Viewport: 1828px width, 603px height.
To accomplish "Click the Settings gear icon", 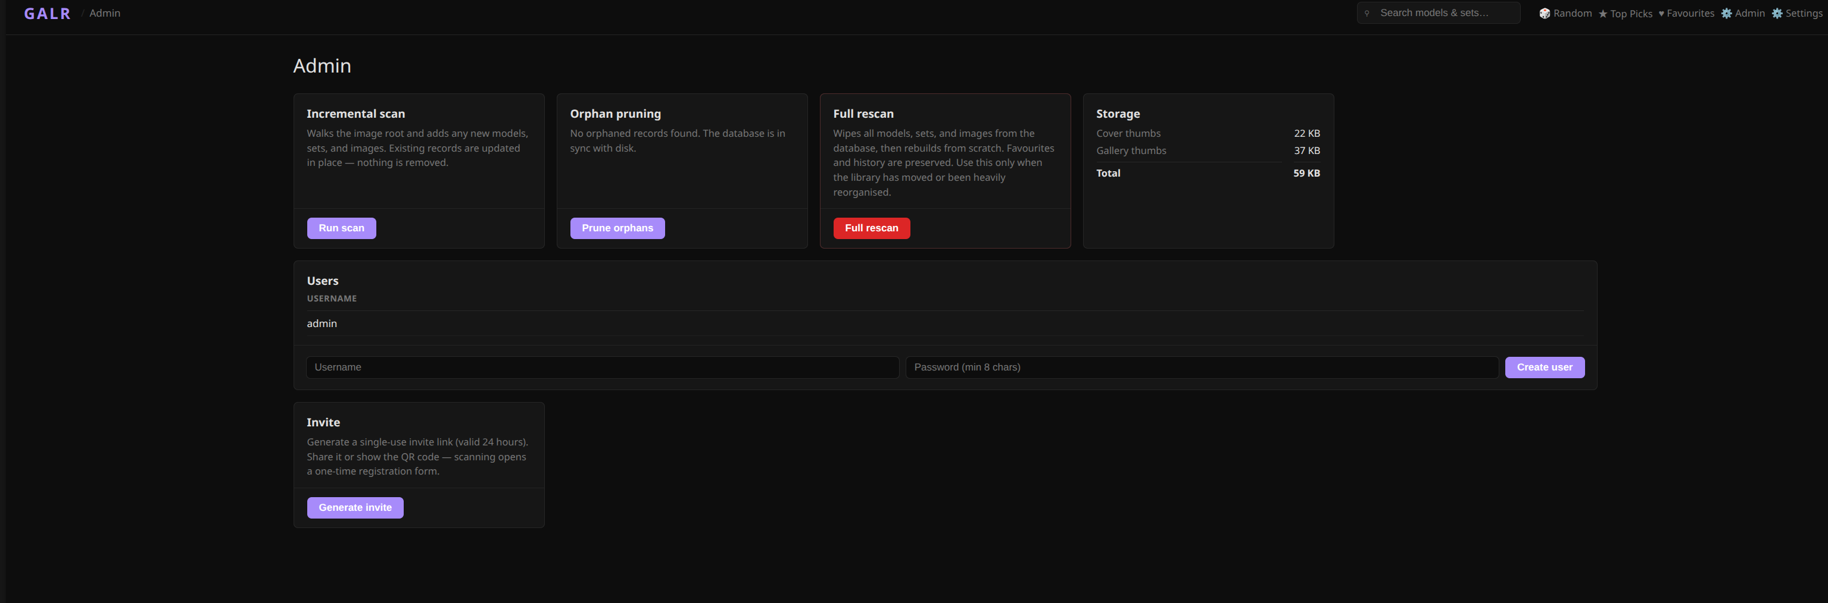I will (1777, 12).
